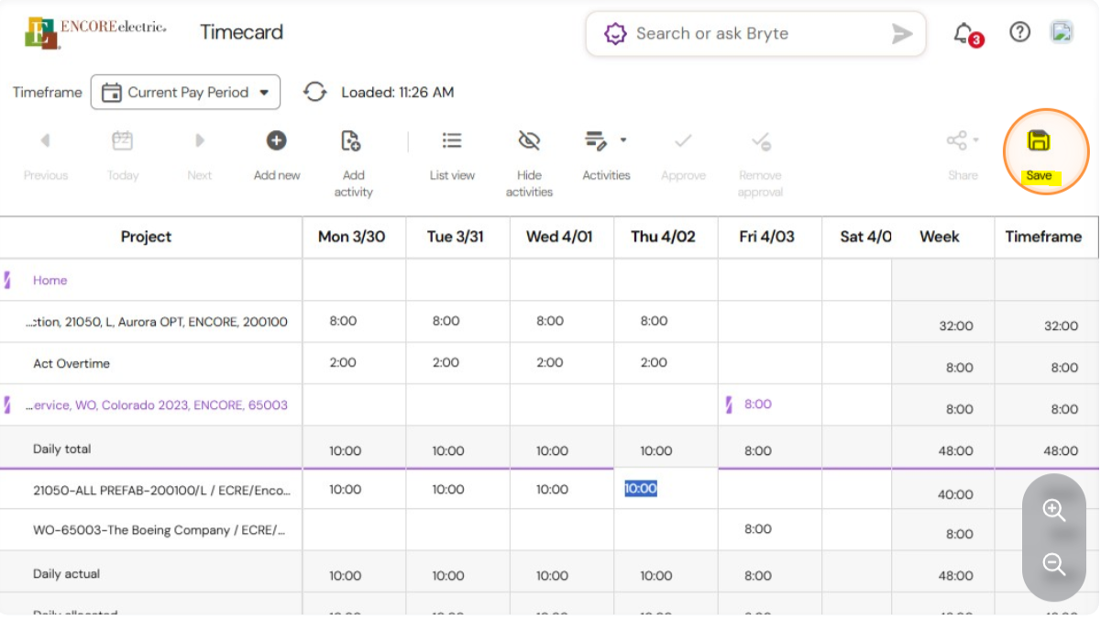Select the Daily actual row label

coord(67,574)
